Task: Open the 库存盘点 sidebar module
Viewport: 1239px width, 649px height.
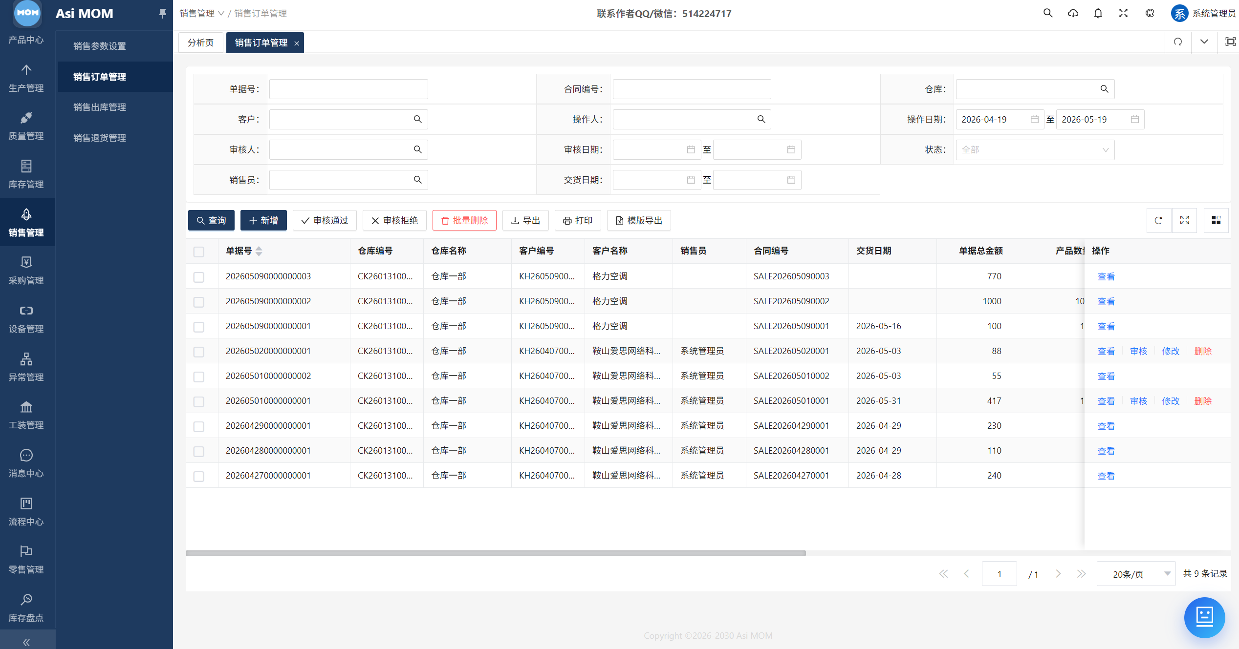Action: pos(26,608)
